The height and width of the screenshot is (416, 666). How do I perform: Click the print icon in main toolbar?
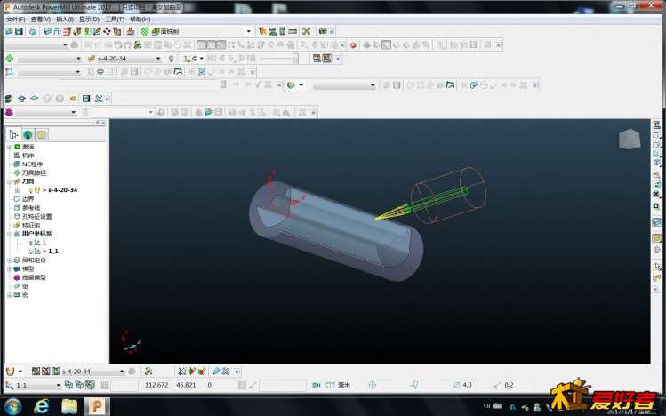pos(33,31)
